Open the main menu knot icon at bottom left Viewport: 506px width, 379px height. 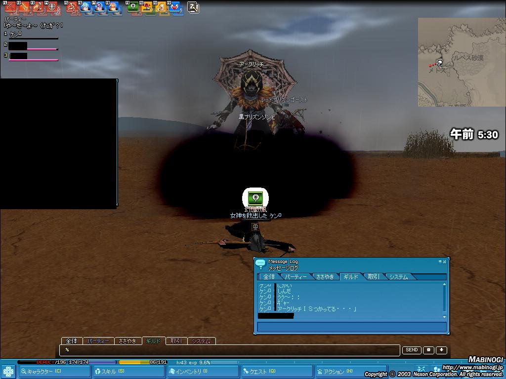pyautogui.click(x=8, y=372)
